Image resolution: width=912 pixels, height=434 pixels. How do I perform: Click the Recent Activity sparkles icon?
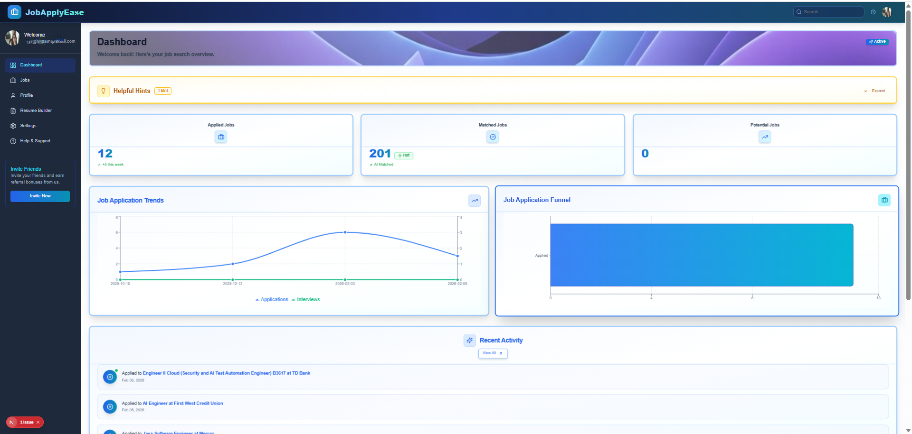(x=470, y=340)
